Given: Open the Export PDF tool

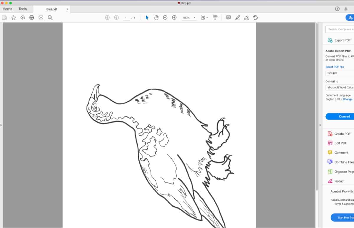Looking at the screenshot, I should pyautogui.click(x=339, y=40).
